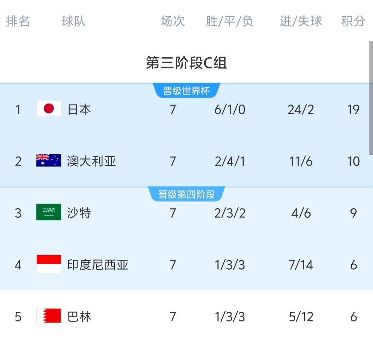Select the 印度尼西亚 team name

pyautogui.click(x=98, y=265)
